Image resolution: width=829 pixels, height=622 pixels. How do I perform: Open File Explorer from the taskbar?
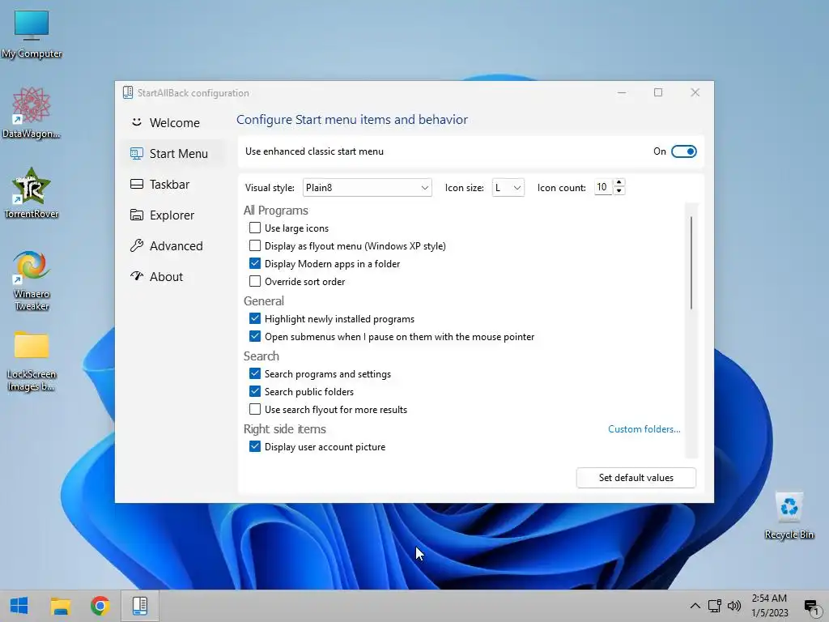60,606
